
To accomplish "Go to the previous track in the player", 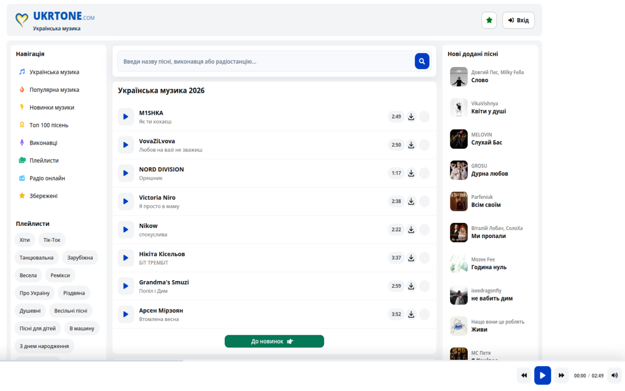I will pos(524,375).
